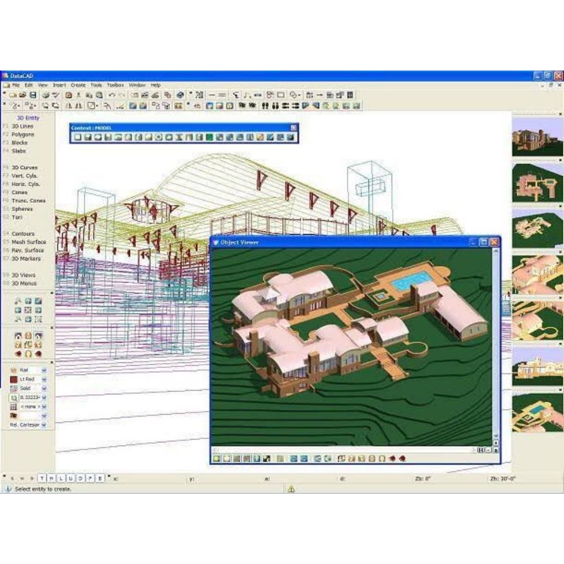
Task: Open the <none> hatch dropdown
Action: (44, 407)
